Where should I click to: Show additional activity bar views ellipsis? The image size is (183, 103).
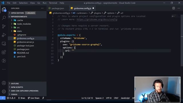click(4, 69)
